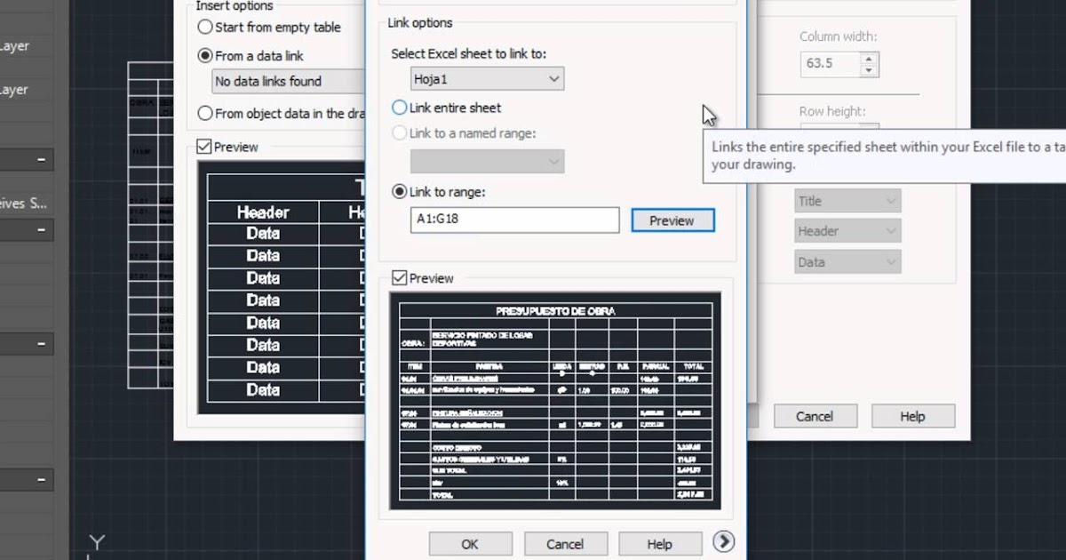Click the Column width decrease stepper arrow
Viewport: 1066px width, 560px height.
pyautogui.click(x=867, y=69)
